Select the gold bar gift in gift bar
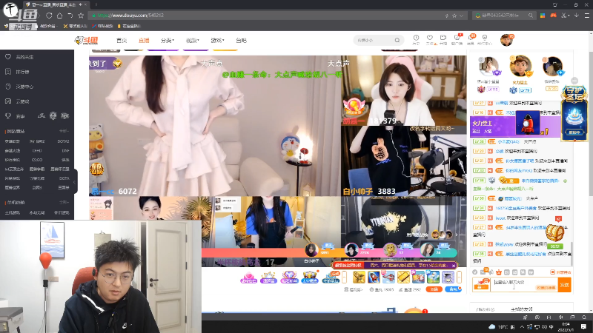The width and height of the screenshot is (593, 333). point(403,277)
